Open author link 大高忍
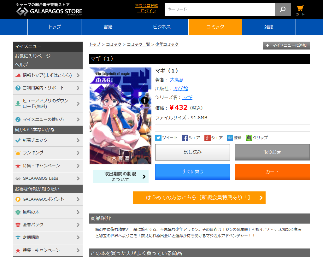This screenshot has height=257, width=323. tap(176, 80)
